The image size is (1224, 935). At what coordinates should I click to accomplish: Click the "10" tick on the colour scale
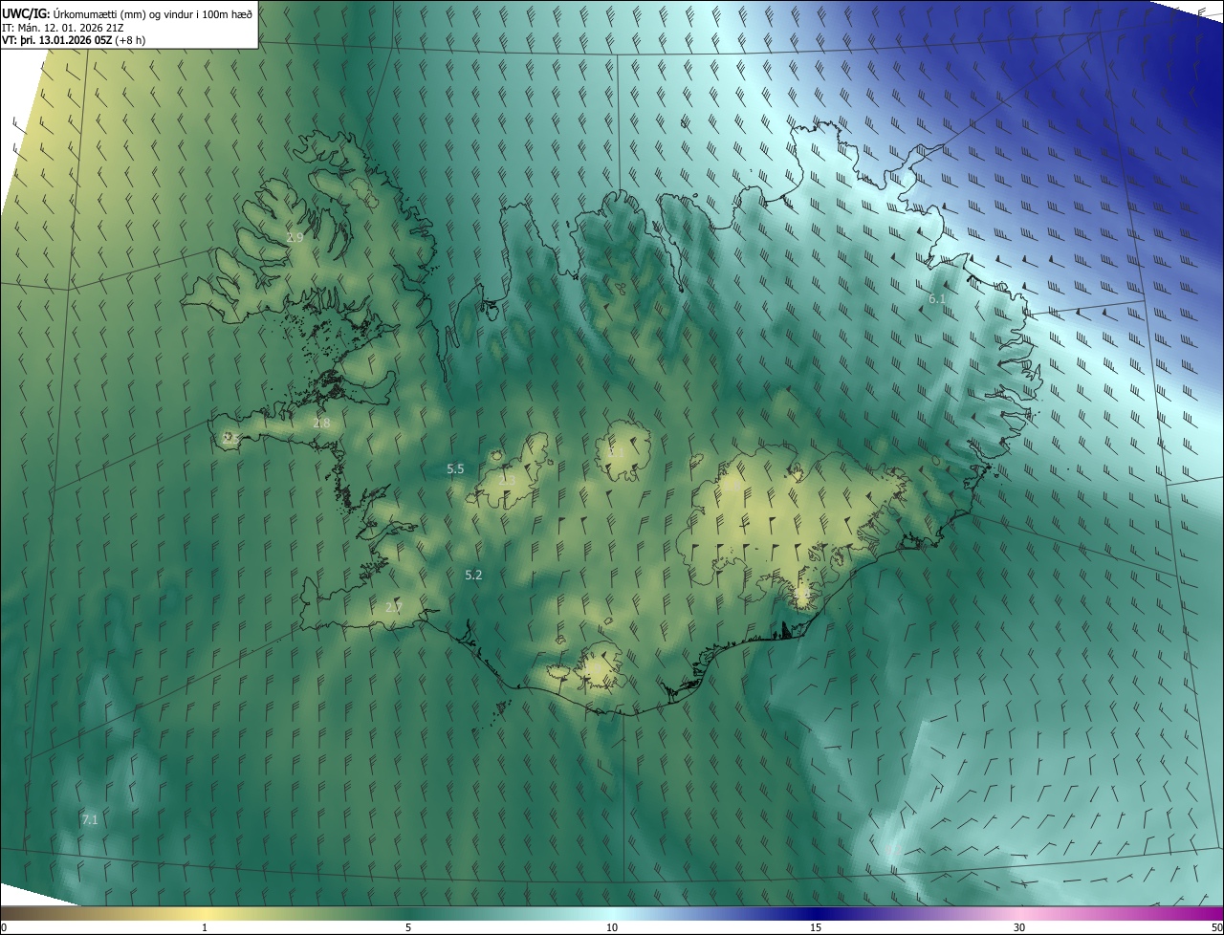point(612,927)
